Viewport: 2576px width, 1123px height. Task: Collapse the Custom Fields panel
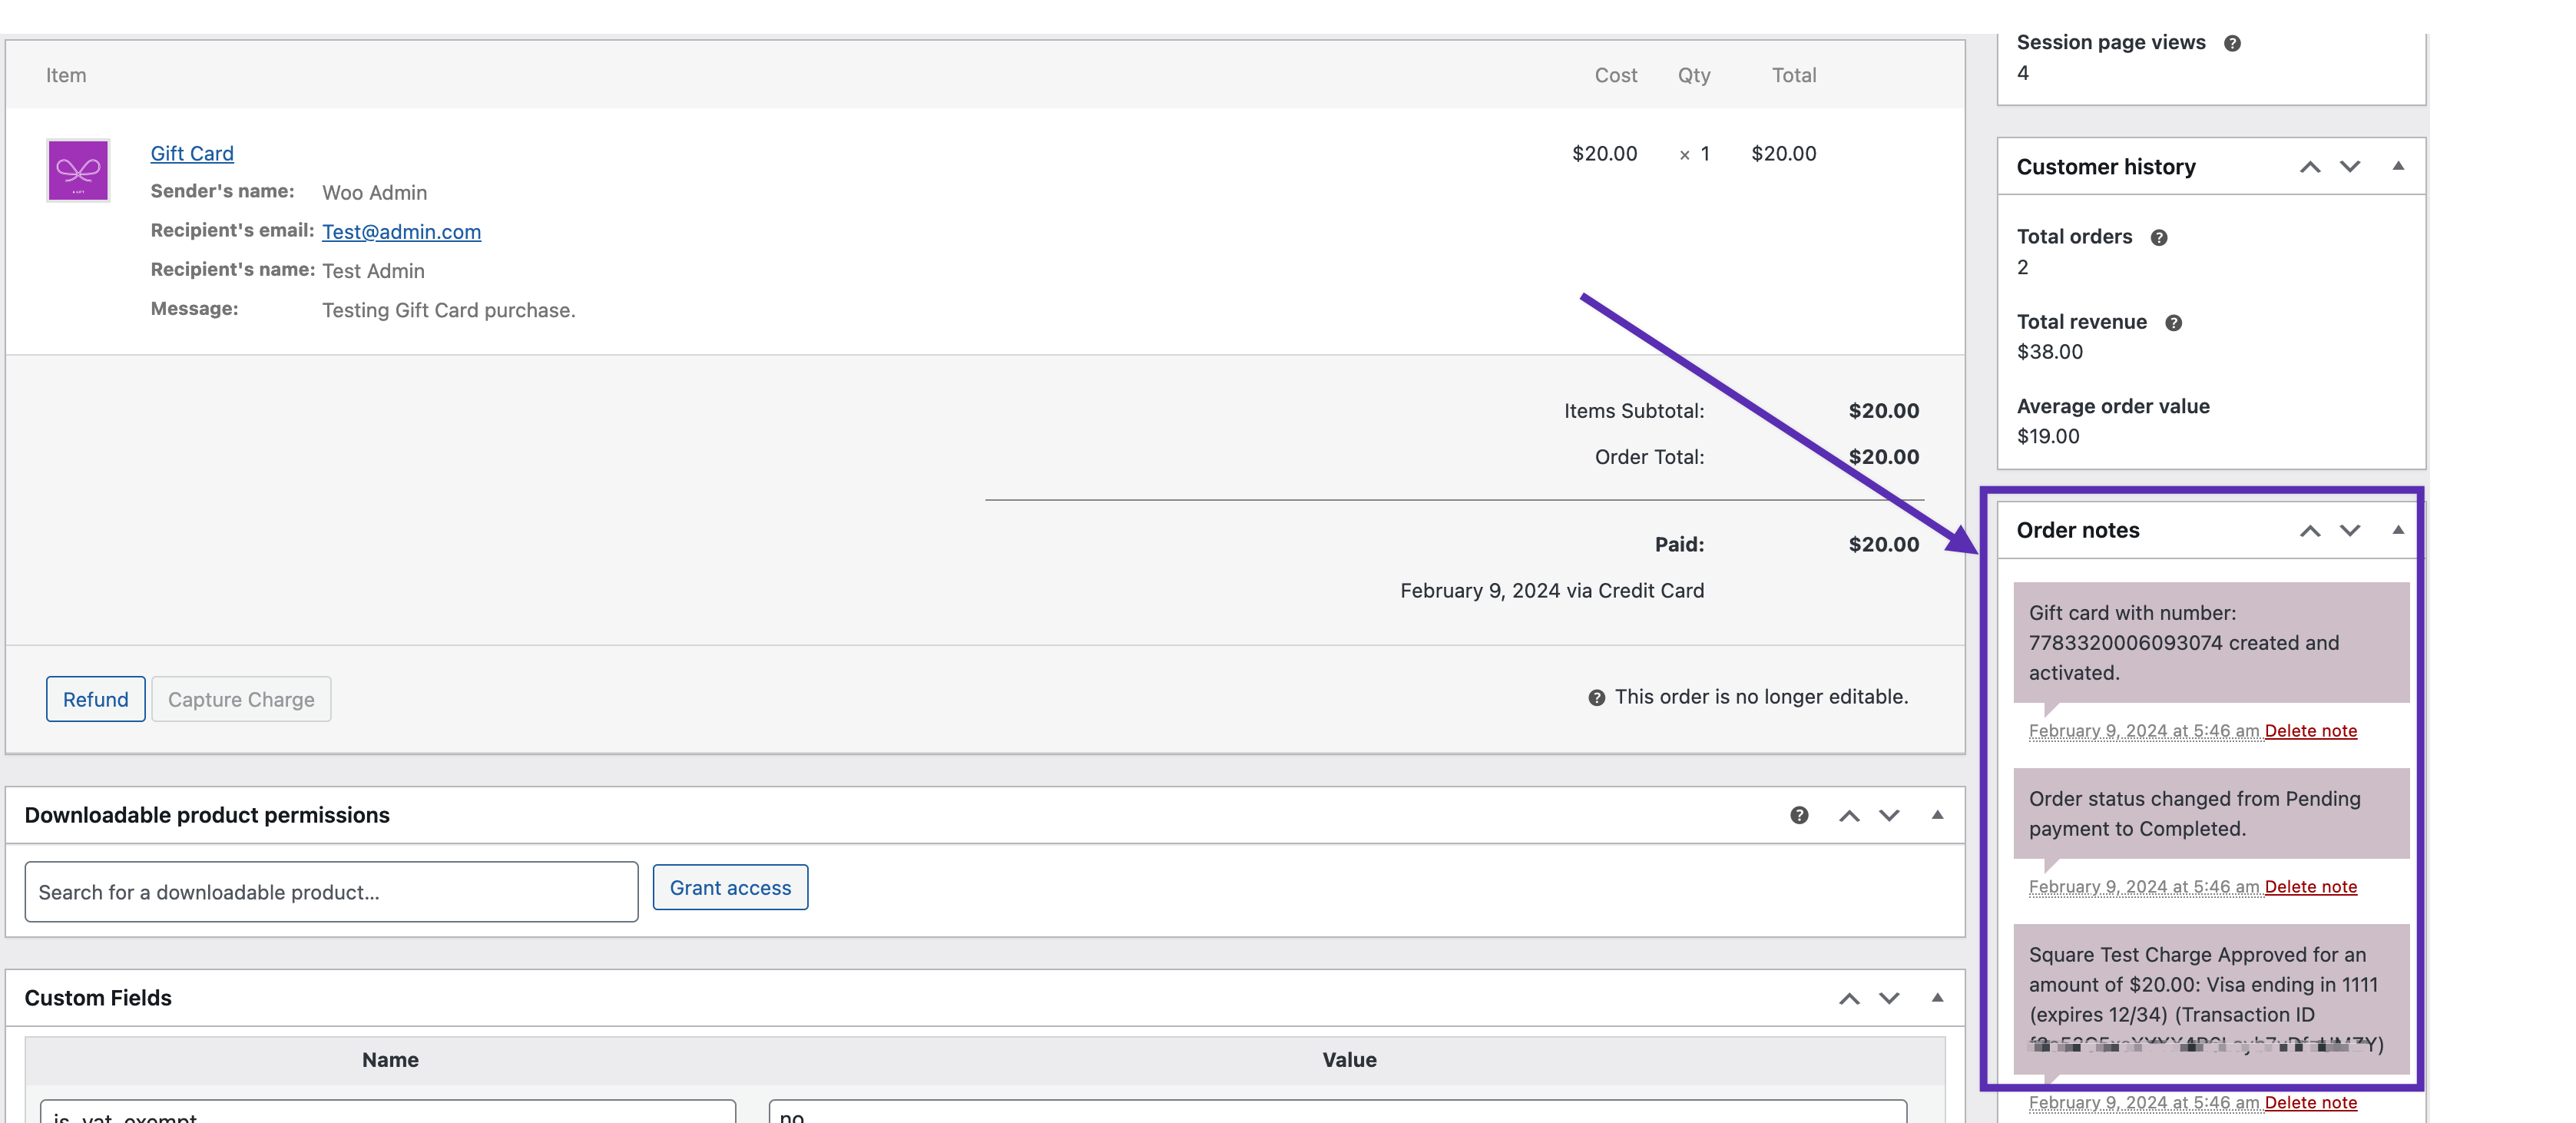point(1937,997)
